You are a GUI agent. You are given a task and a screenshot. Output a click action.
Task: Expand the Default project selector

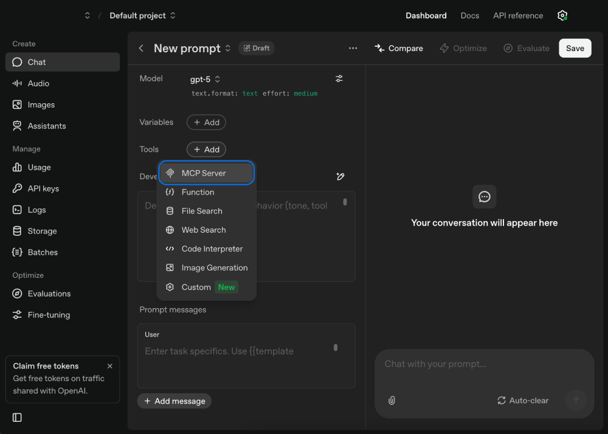142,16
